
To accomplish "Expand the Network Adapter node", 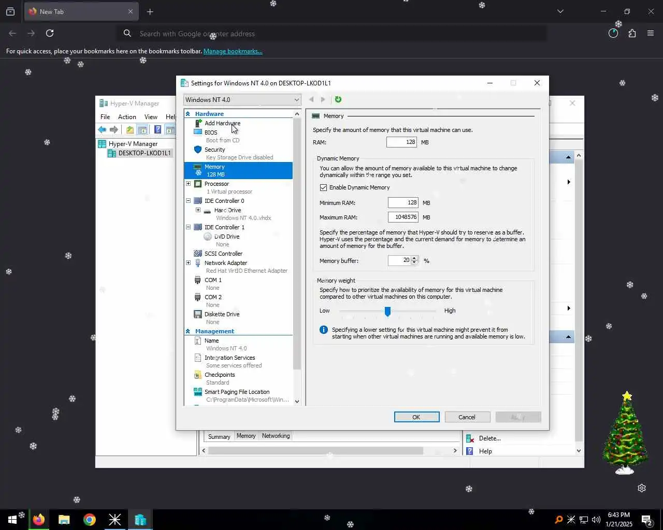I will pyautogui.click(x=189, y=263).
